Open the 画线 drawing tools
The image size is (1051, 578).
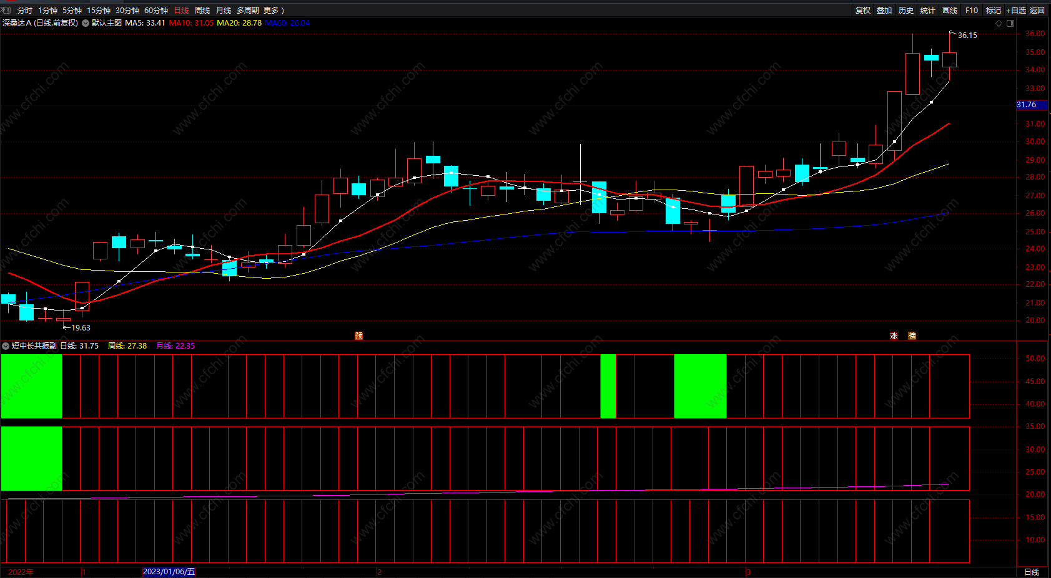click(950, 11)
